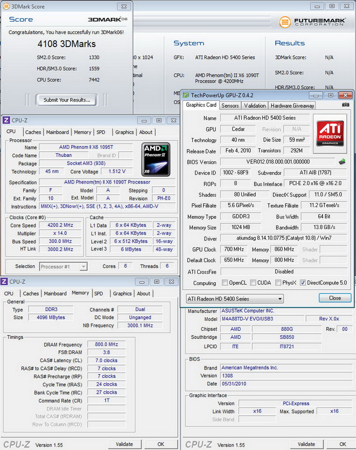Open Mainboard tab in lower CPU-Z window
The width and height of the screenshot is (356, 450).
[55, 294]
